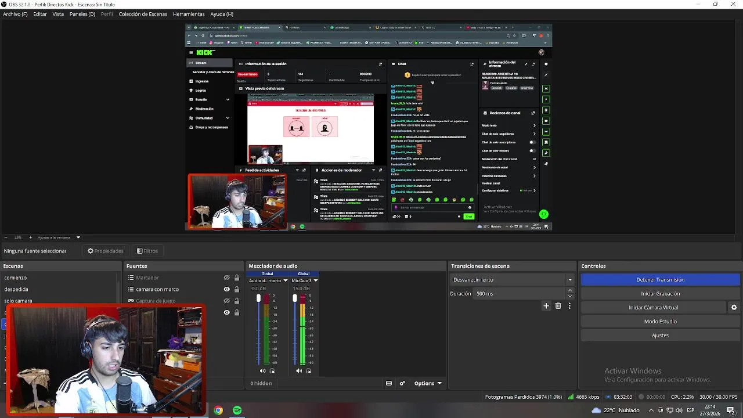Open the taskbar clock showing 22:14
Screen dimensions: 743x418
pyautogui.click(x=710, y=410)
